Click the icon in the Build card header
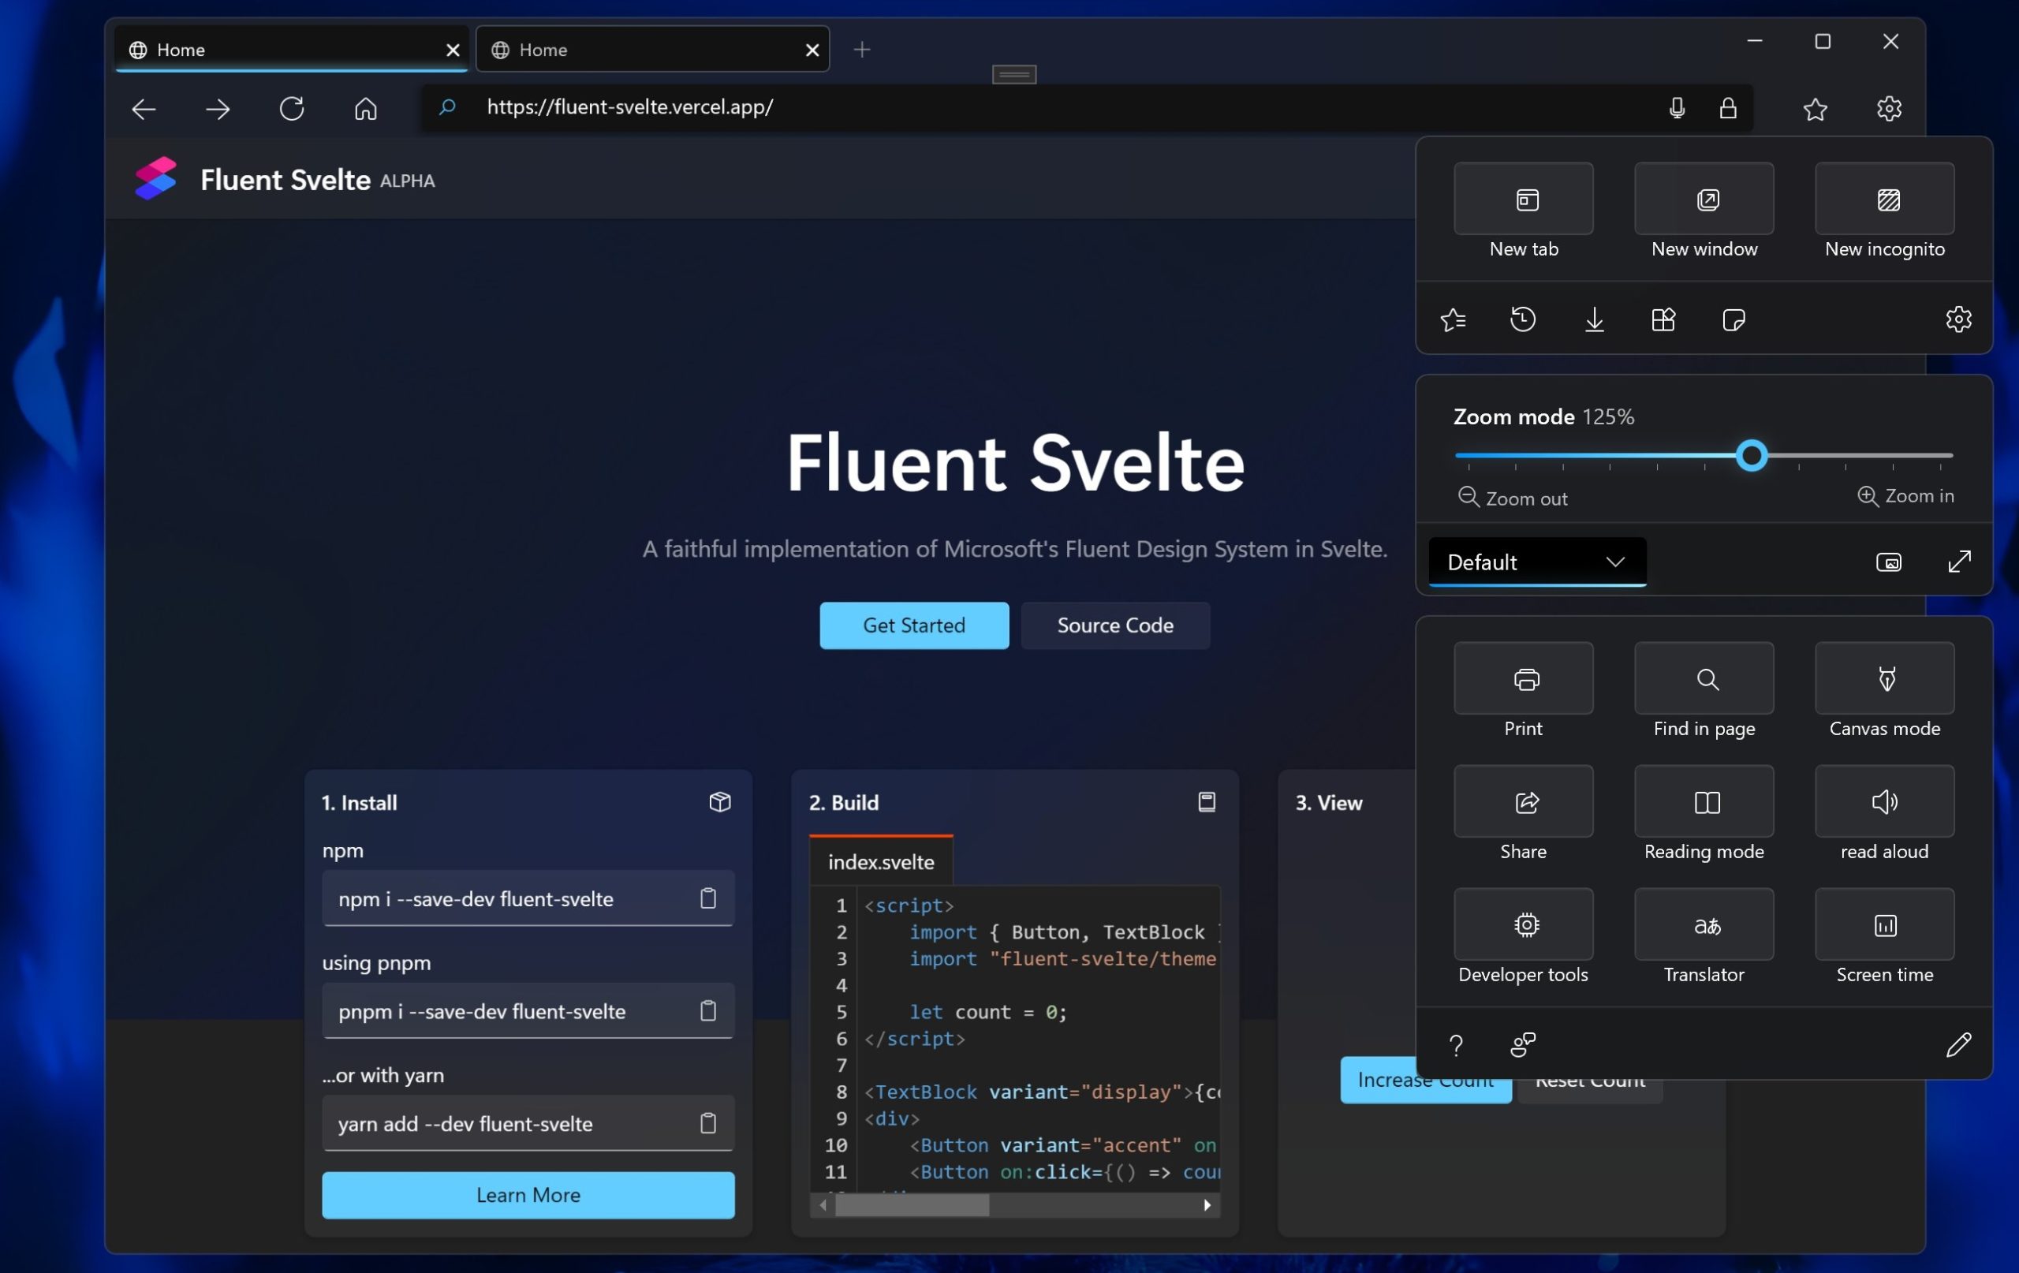 1206,801
